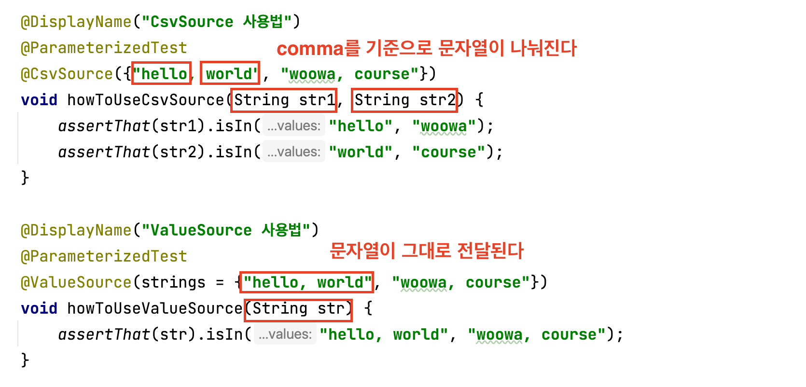This screenshot has width=806, height=387.
Task: Click assertThat in the assertThat(str) line
Action: pos(104,334)
